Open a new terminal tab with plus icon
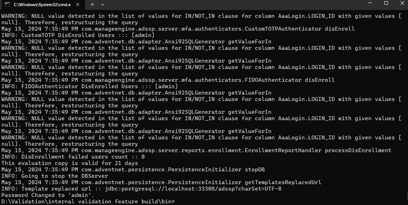This screenshot has width=408, height=205. [92, 4]
